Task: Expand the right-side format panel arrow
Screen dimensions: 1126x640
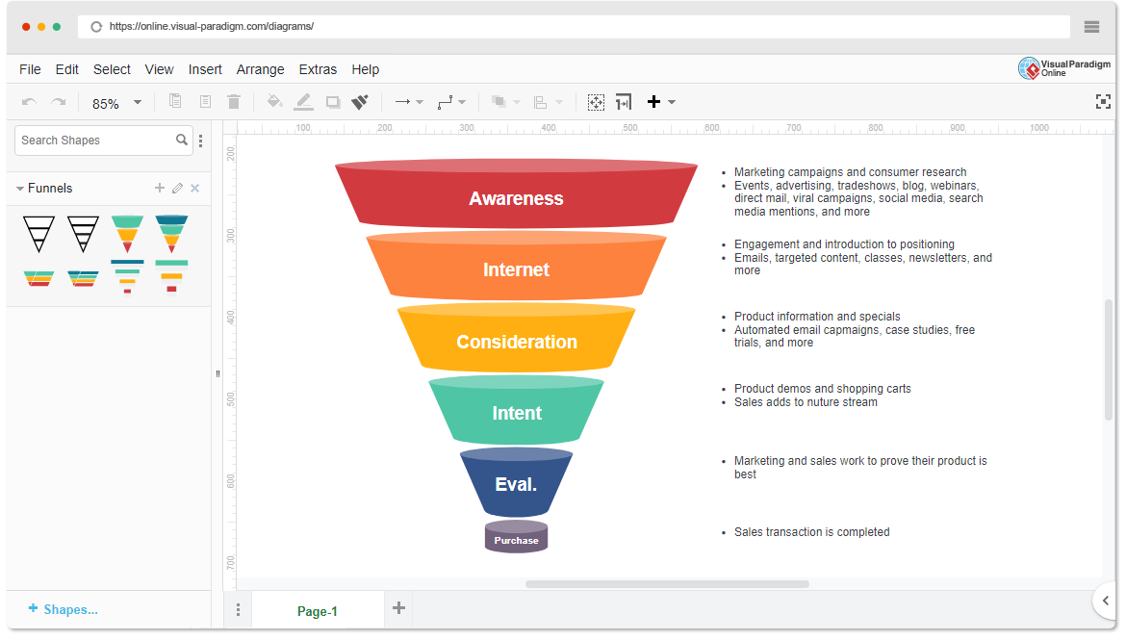Action: point(1106,601)
